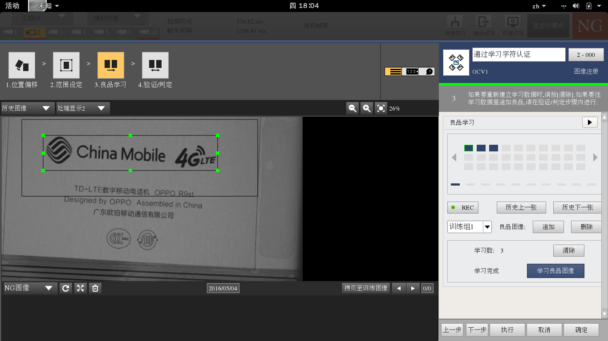Screen dimensions: 608x341
Task: Click 清除 to clear learning data
Action: click(x=569, y=250)
